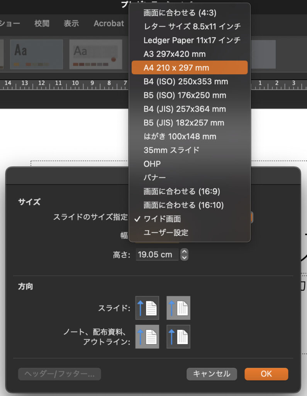Viewport: 307px width, 396px height.
Task: Click the Aa theme thumbnail with red dot
Action: pos(96,54)
